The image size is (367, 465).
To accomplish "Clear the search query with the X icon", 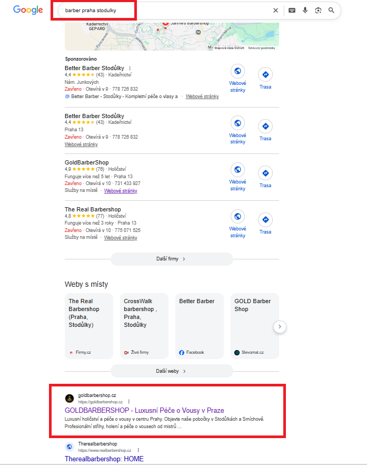I will (275, 10).
